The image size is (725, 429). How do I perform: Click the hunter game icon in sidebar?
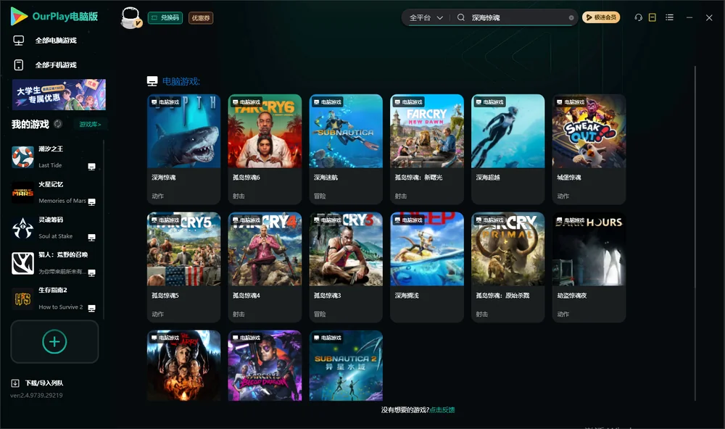(x=22, y=263)
